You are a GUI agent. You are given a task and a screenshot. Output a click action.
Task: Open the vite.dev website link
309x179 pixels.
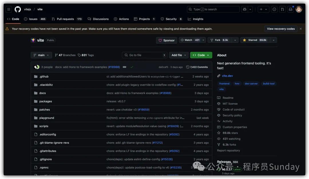pyautogui.click(x=227, y=76)
